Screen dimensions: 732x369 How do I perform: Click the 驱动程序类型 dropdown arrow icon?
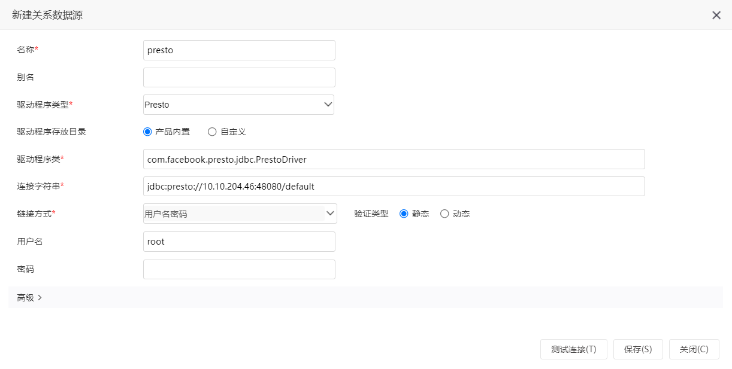[328, 105]
